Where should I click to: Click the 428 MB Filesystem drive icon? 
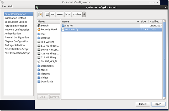(x=39, y=54)
